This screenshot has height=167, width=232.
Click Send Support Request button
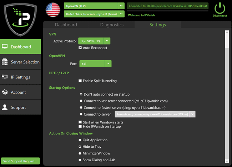tap(20, 161)
